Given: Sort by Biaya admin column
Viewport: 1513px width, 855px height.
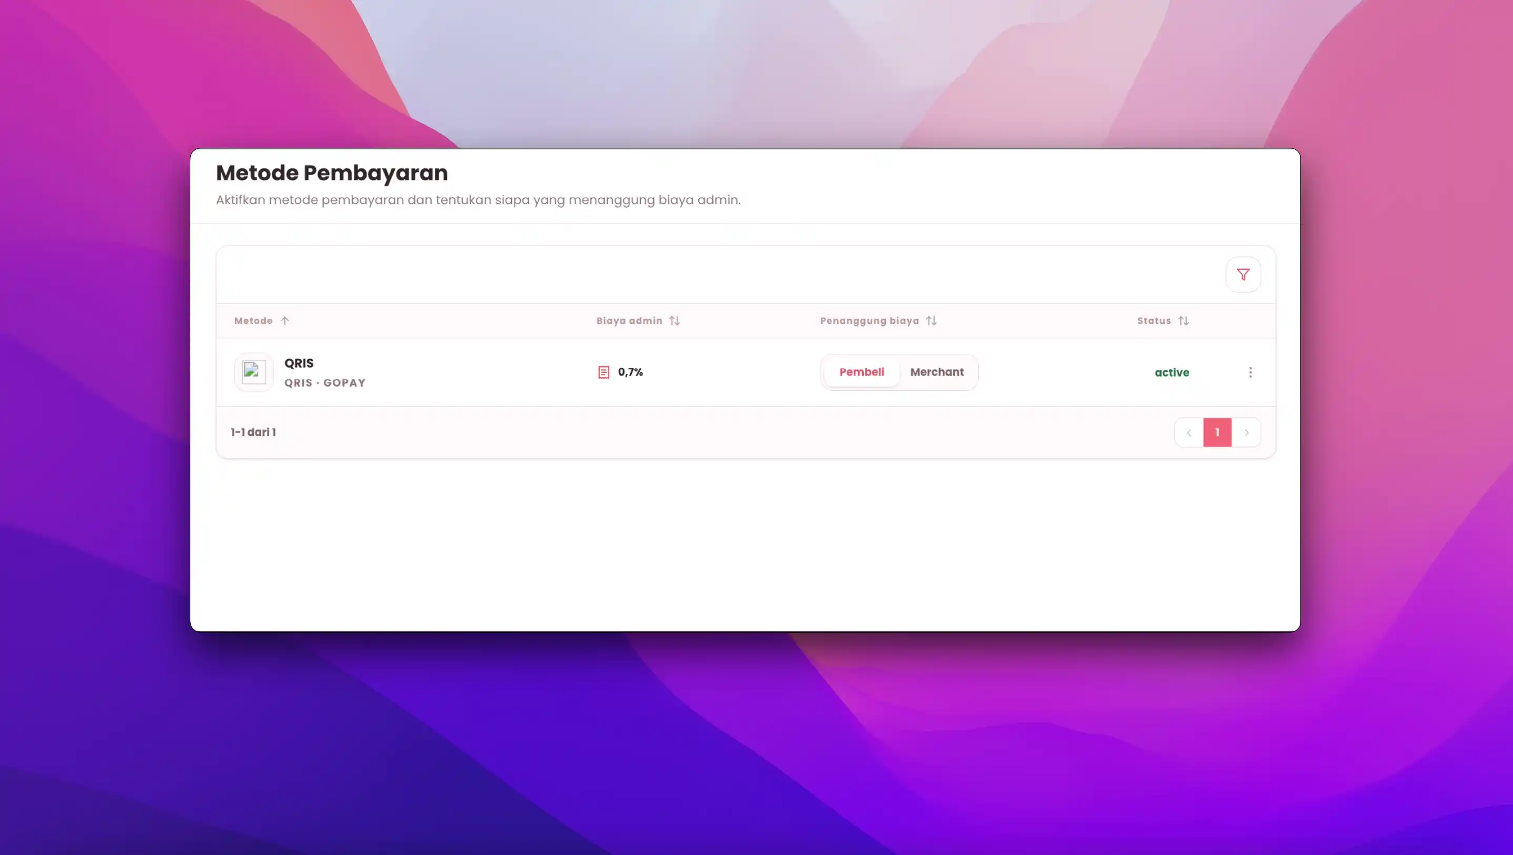Looking at the screenshot, I should point(674,321).
